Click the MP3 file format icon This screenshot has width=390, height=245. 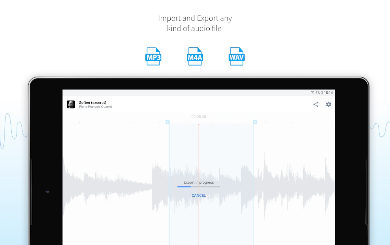click(153, 56)
